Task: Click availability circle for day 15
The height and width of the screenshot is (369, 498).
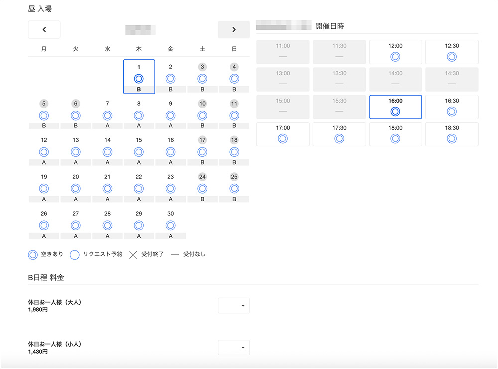Action: pyautogui.click(x=139, y=152)
